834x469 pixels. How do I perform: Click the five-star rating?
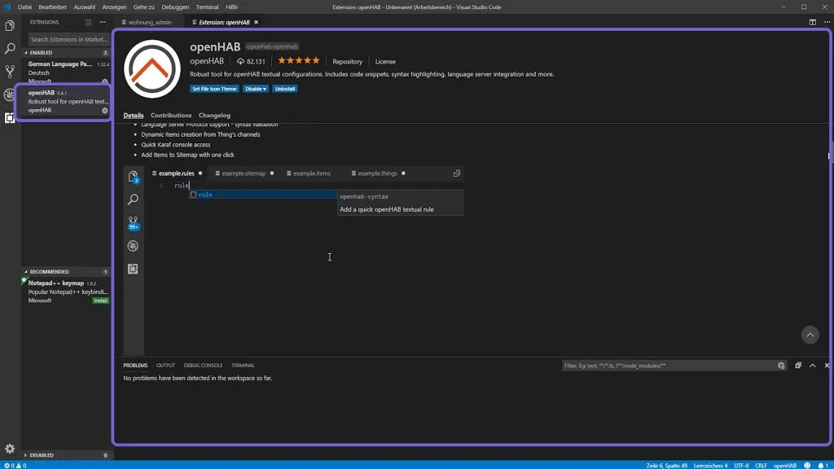point(298,60)
